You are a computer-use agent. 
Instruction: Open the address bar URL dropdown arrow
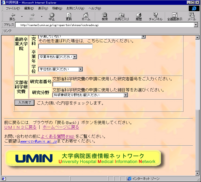[x=195, y=25]
